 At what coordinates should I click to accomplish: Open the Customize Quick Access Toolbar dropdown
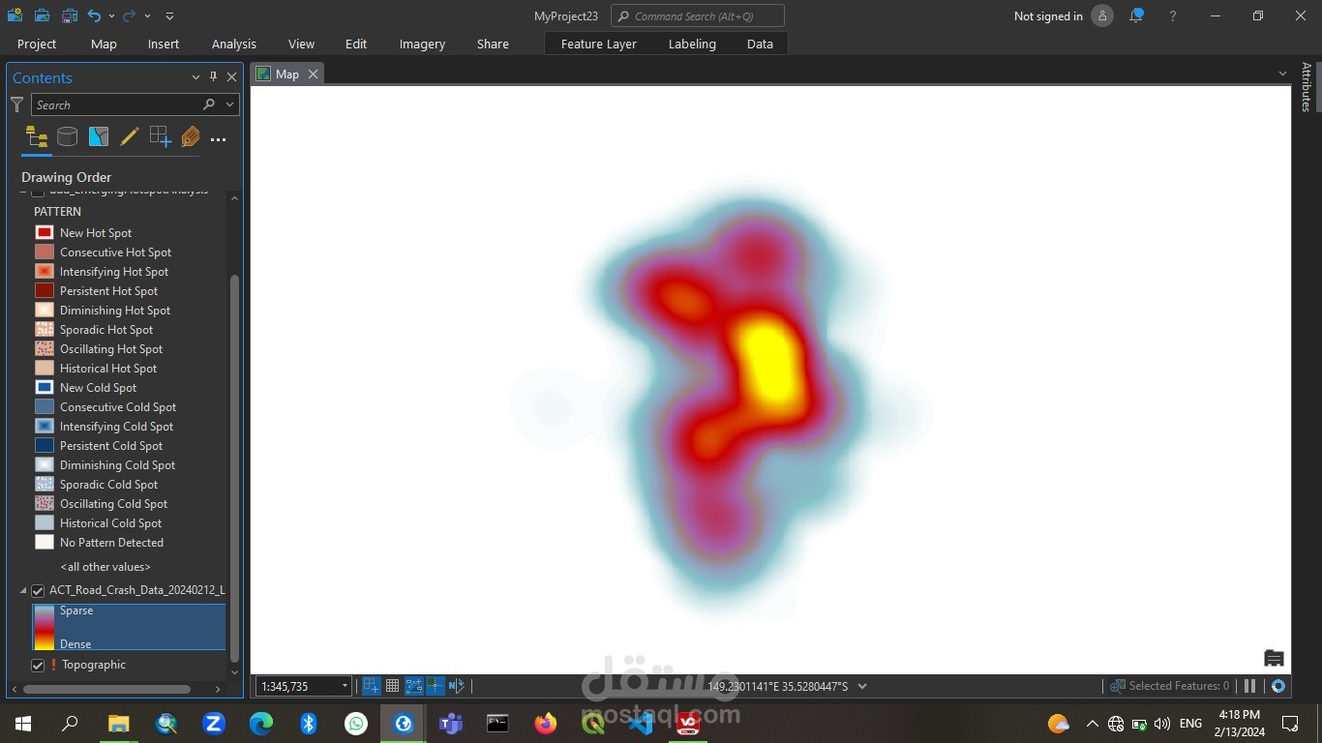pos(169,16)
